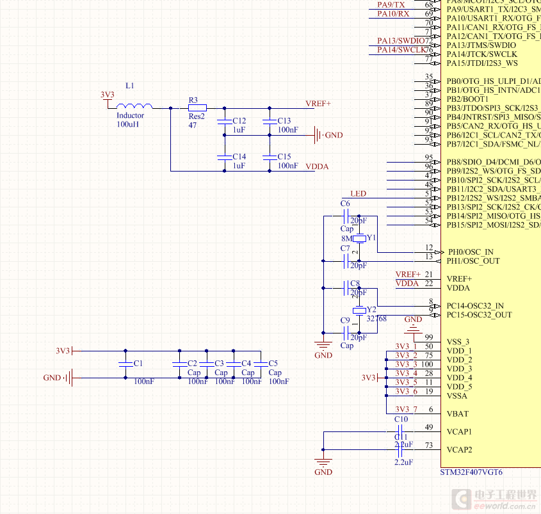The width and height of the screenshot is (541, 514).
Task: Click the 2.2uF value under C11
Action: coord(404,462)
